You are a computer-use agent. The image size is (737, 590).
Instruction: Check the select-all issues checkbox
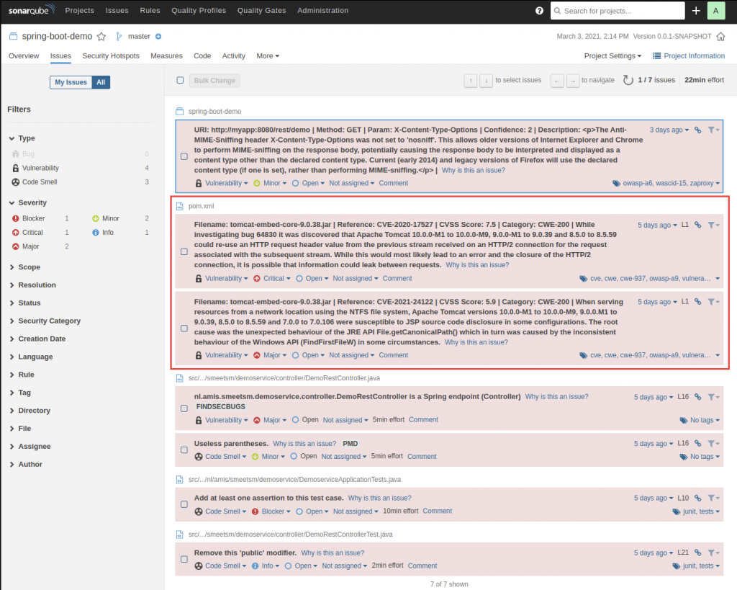(x=180, y=81)
